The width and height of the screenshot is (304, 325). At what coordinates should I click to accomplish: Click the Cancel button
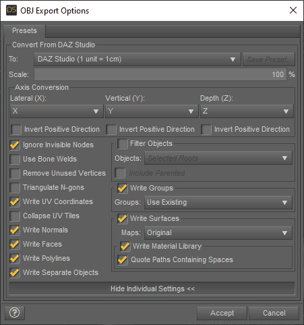[274, 313]
